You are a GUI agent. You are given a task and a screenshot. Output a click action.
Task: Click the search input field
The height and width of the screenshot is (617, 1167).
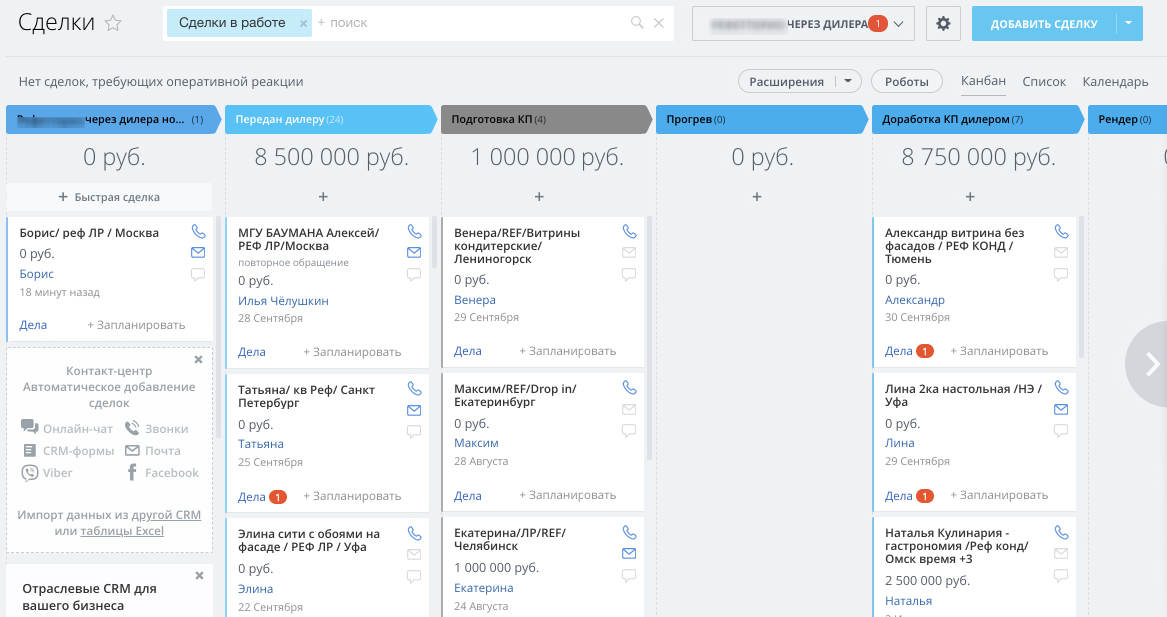coord(470,23)
